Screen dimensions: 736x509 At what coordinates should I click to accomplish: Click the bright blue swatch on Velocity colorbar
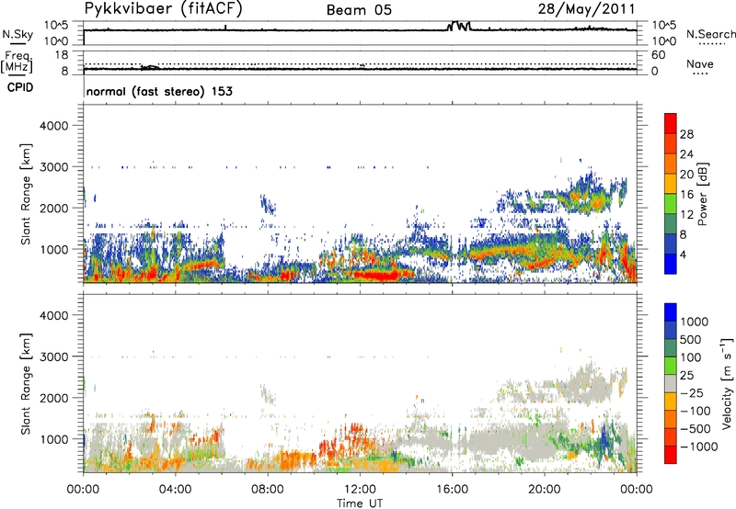[x=671, y=312]
